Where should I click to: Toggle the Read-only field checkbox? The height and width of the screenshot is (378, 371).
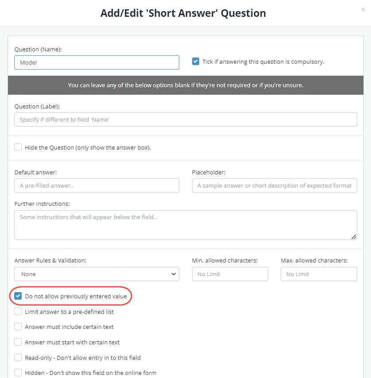coord(18,357)
